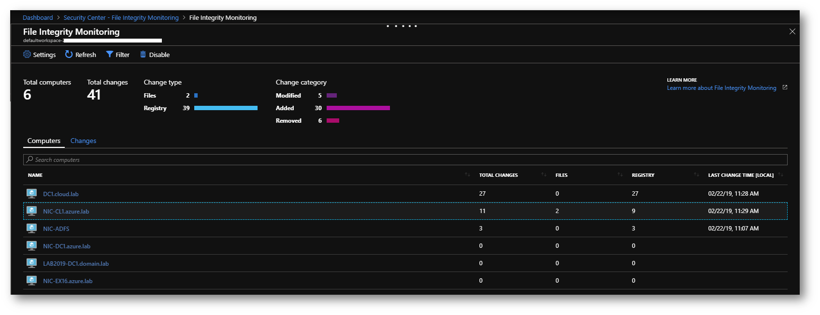Click the Last Change Time column header
This screenshot has height=315, width=820.
tap(741, 175)
